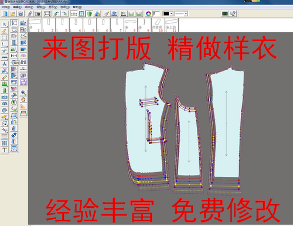The image size is (293, 226).
Task: Toggle the grid-window display icon in the toolbar
Action: coord(81,13)
